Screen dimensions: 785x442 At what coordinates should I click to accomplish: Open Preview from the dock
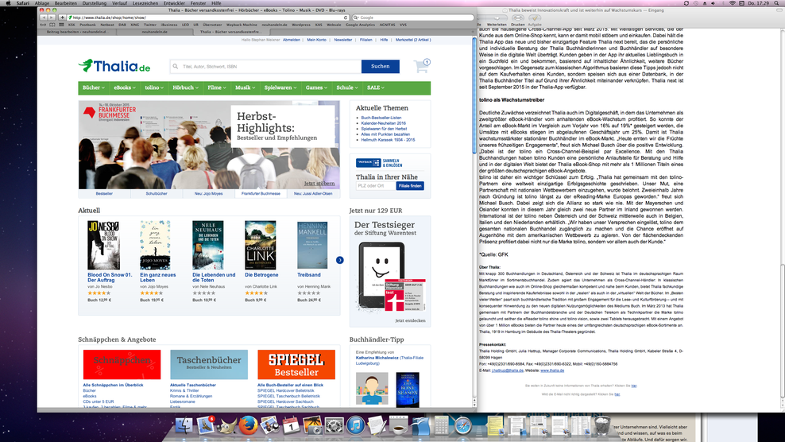[269, 425]
